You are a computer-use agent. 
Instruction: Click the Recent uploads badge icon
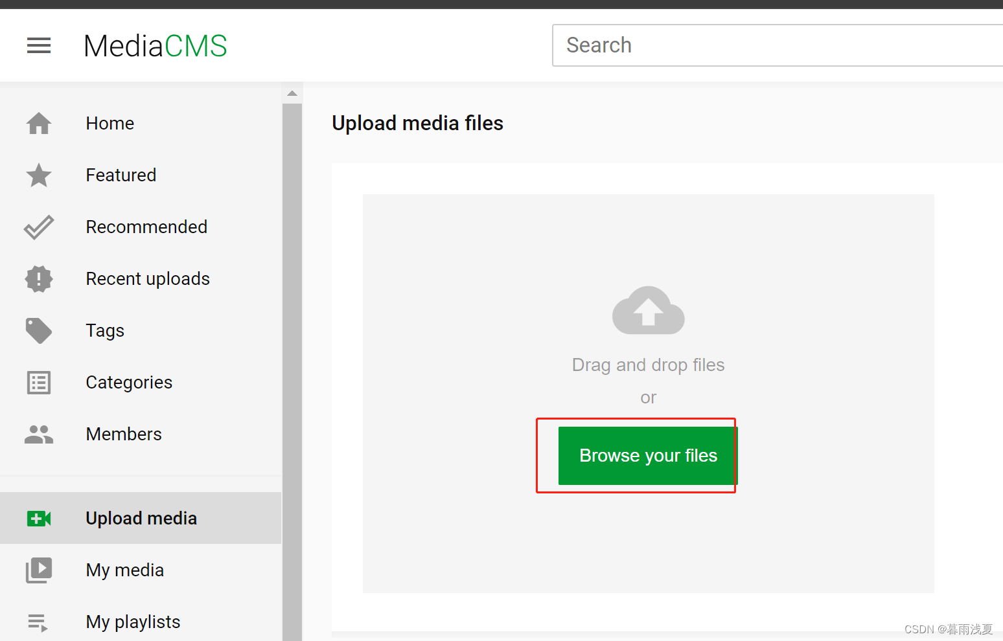39,278
